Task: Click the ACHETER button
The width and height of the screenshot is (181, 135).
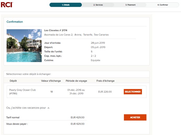Action: tap(135, 117)
